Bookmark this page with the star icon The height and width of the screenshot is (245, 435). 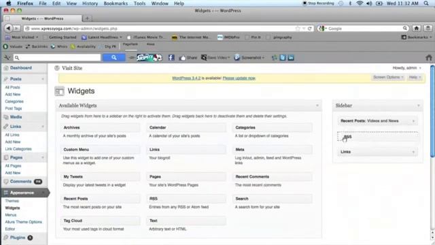[x=298, y=29]
